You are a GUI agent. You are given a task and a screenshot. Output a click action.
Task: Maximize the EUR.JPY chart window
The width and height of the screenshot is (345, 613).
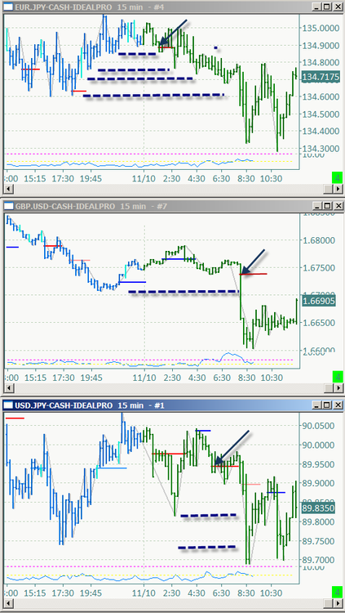(327, 7)
